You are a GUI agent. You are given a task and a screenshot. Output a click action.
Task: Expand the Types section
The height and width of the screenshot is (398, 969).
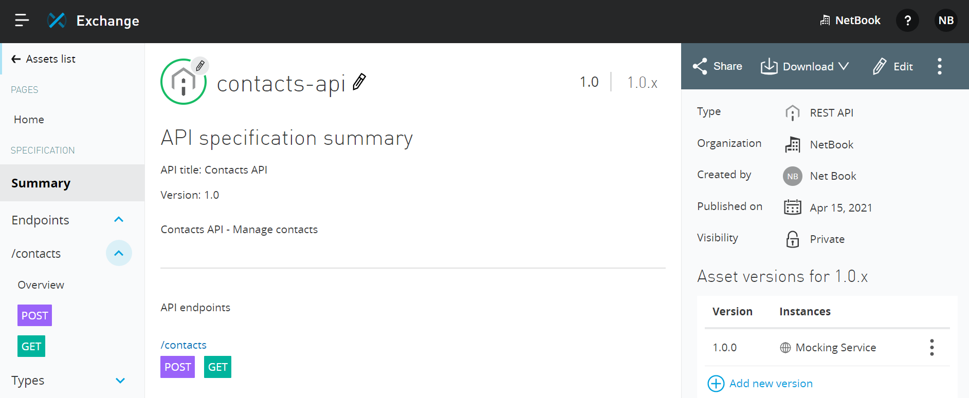[x=120, y=381]
